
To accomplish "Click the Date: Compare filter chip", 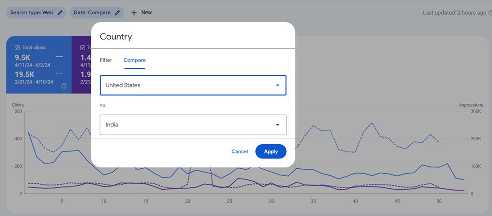I will tap(92, 13).
